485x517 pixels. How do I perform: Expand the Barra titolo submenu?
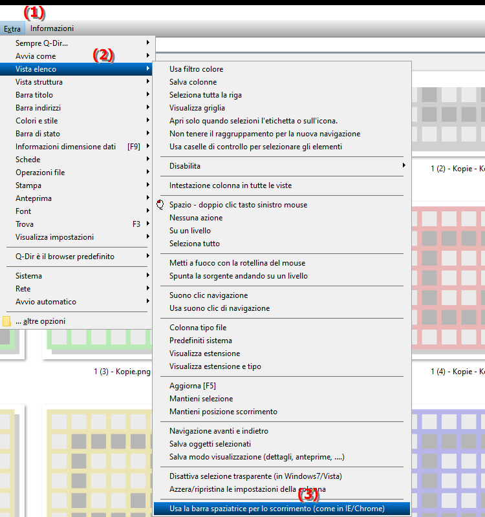point(76,95)
